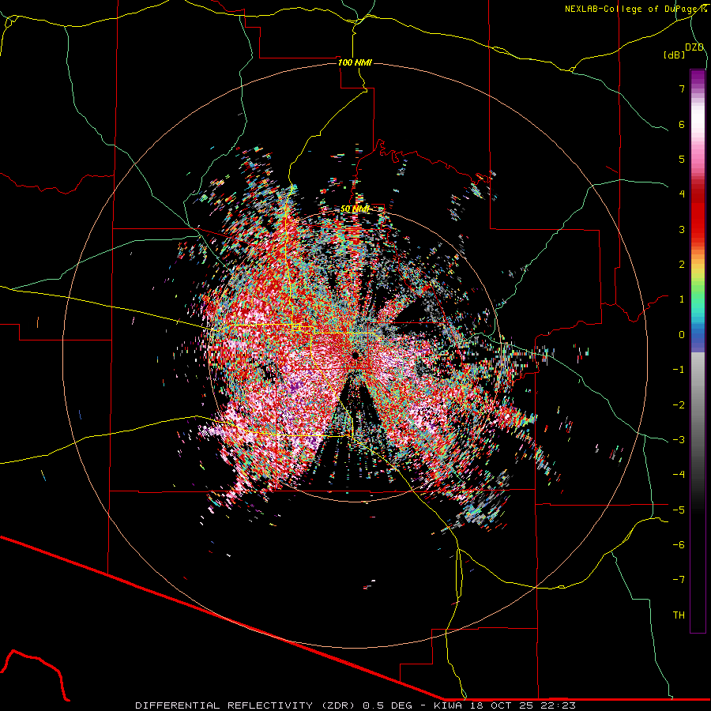Click the 2 value on the color scale
Image resolution: width=711 pixels, height=711 pixels.
pos(682,265)
